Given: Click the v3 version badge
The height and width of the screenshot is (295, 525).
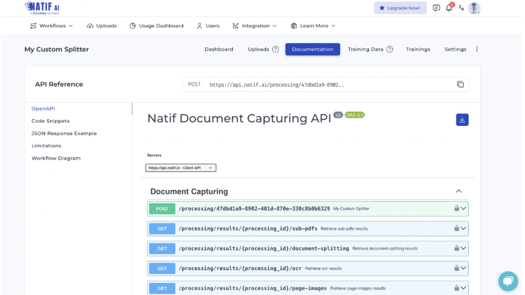Looking at the screenshot, I should click(338, 115).
